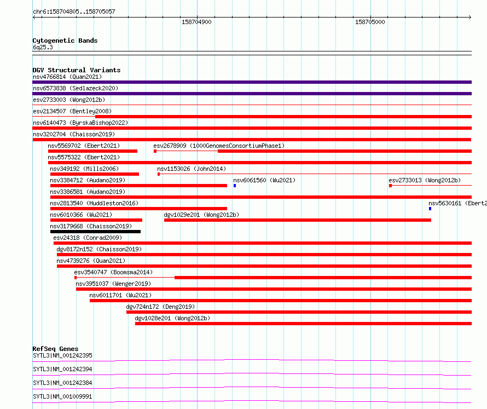The image size is (487, 409).
Task: Click small red start marker of esv2733013
Action: [390, 186]
